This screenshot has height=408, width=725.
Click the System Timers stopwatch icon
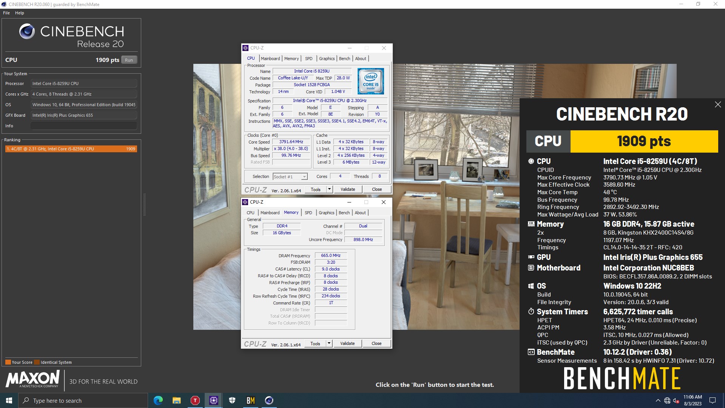pyautogui.click(x=531, y=312)
